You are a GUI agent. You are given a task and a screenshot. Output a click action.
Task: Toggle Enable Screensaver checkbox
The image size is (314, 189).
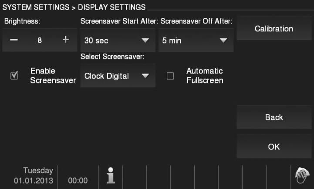pos(14,76)
